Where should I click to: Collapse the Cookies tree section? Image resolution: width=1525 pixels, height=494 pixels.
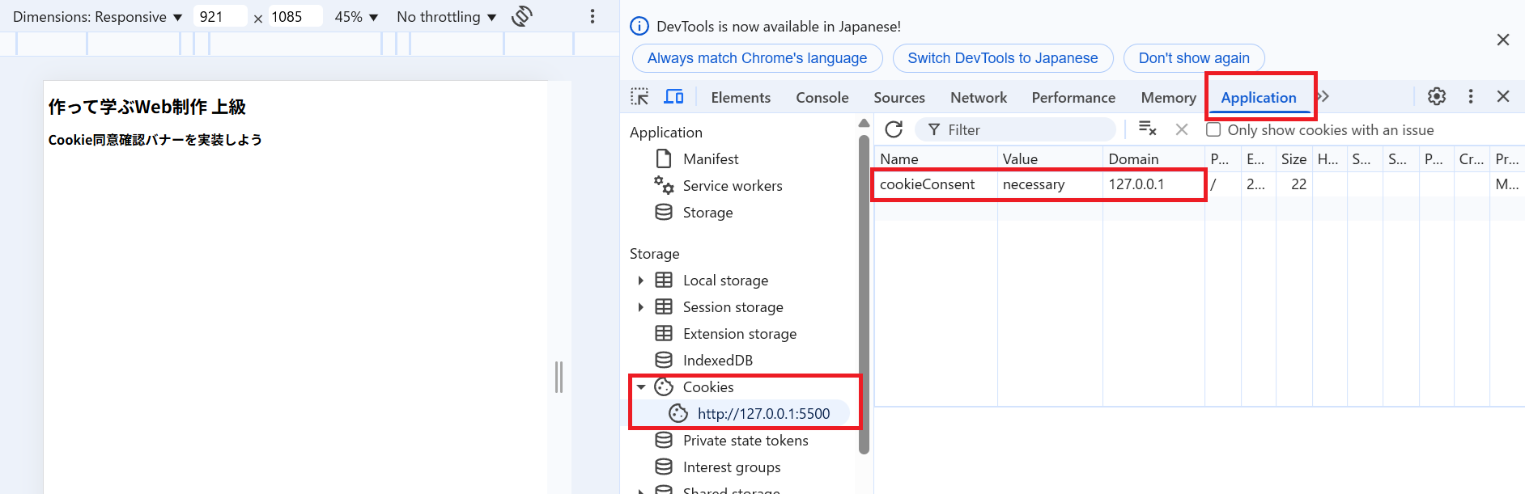click(x=641, y=387)
